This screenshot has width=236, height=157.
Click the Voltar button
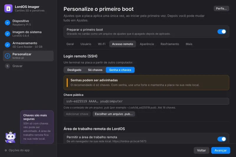(x=201, y=151)
